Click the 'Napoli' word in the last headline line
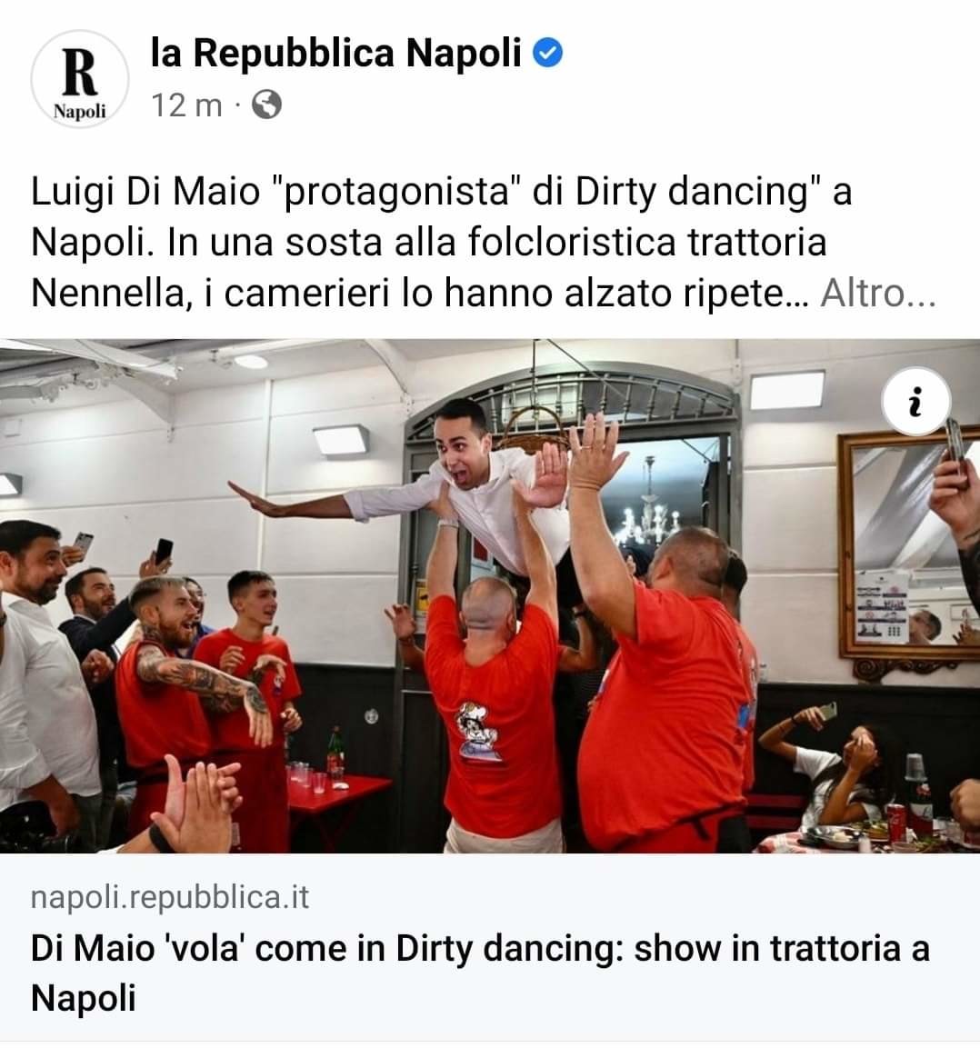The image size is (980, 1048). click(84, 999)
